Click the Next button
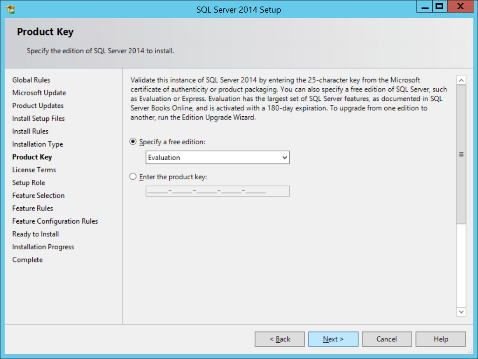This screenshot has height=359, width=478. pos(333,339)
